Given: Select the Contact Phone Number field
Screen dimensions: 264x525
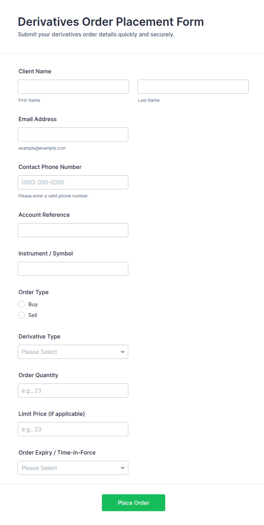Looking at the screenshot, I should [73, 182].
